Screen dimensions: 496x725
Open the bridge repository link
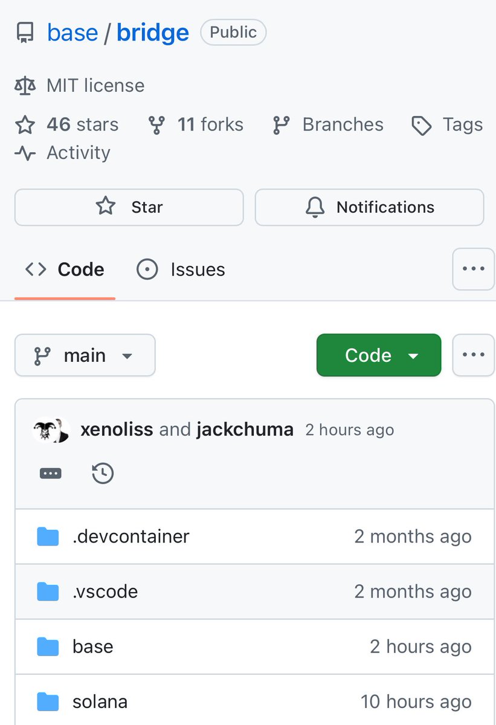pyautogui.click(x=152, y=33)
